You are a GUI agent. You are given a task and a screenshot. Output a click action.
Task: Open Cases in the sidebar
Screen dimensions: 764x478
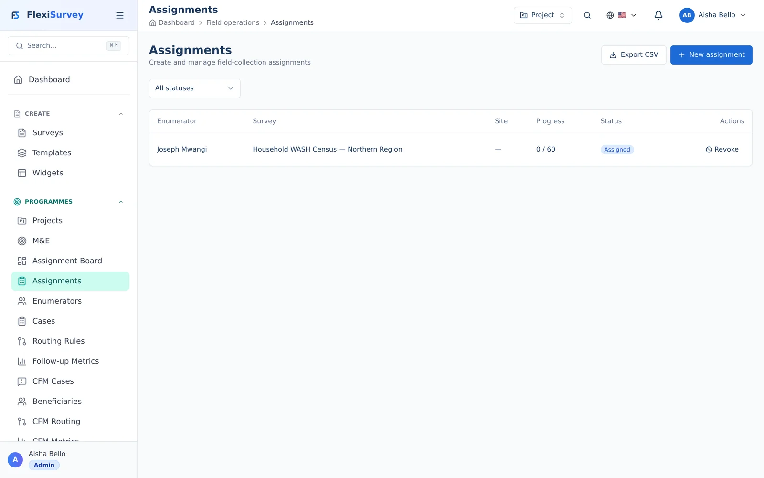click(x=70, y=321)
